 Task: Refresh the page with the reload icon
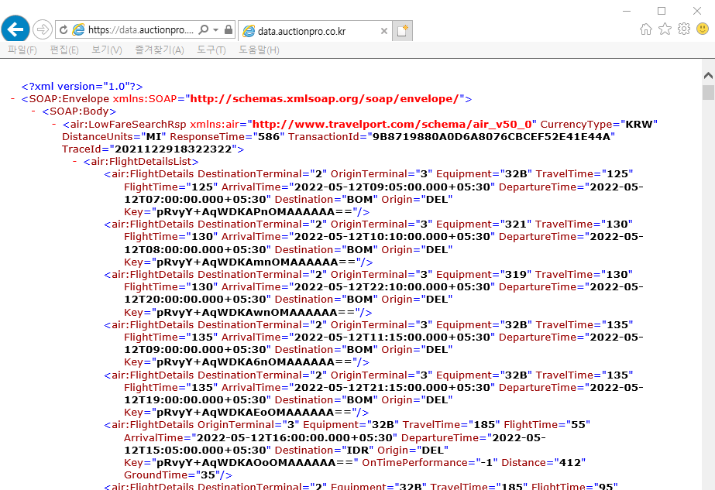[x=63, y=30]
